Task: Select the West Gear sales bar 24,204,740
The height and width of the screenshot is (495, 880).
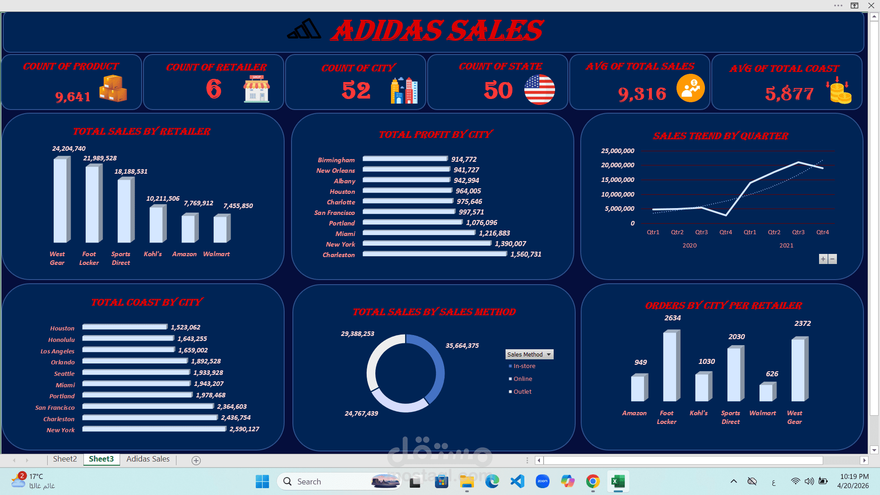Action: pos(62,199)
